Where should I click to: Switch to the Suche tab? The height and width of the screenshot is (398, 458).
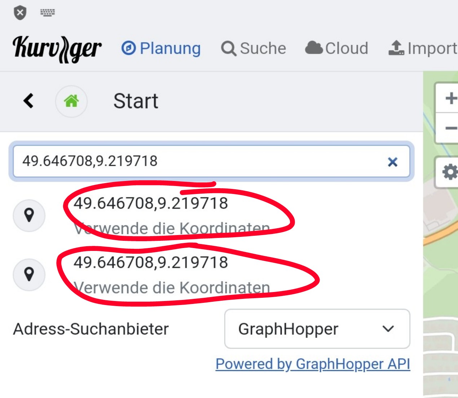tap(254, 48)
